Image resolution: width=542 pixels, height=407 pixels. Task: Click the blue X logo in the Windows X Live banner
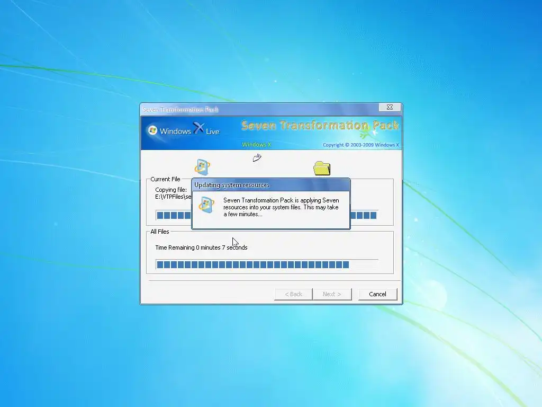click(199, 128)
